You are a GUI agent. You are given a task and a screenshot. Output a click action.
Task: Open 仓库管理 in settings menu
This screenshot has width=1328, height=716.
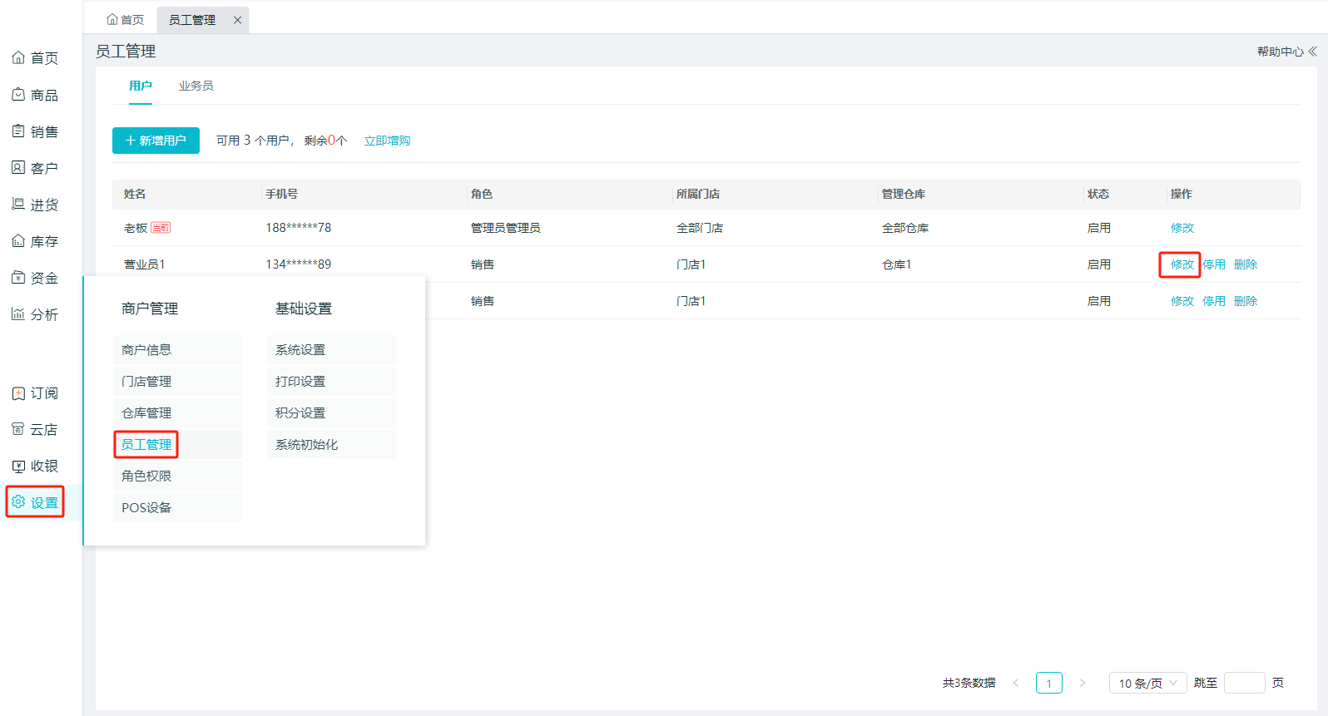click(x=177, y=413)
